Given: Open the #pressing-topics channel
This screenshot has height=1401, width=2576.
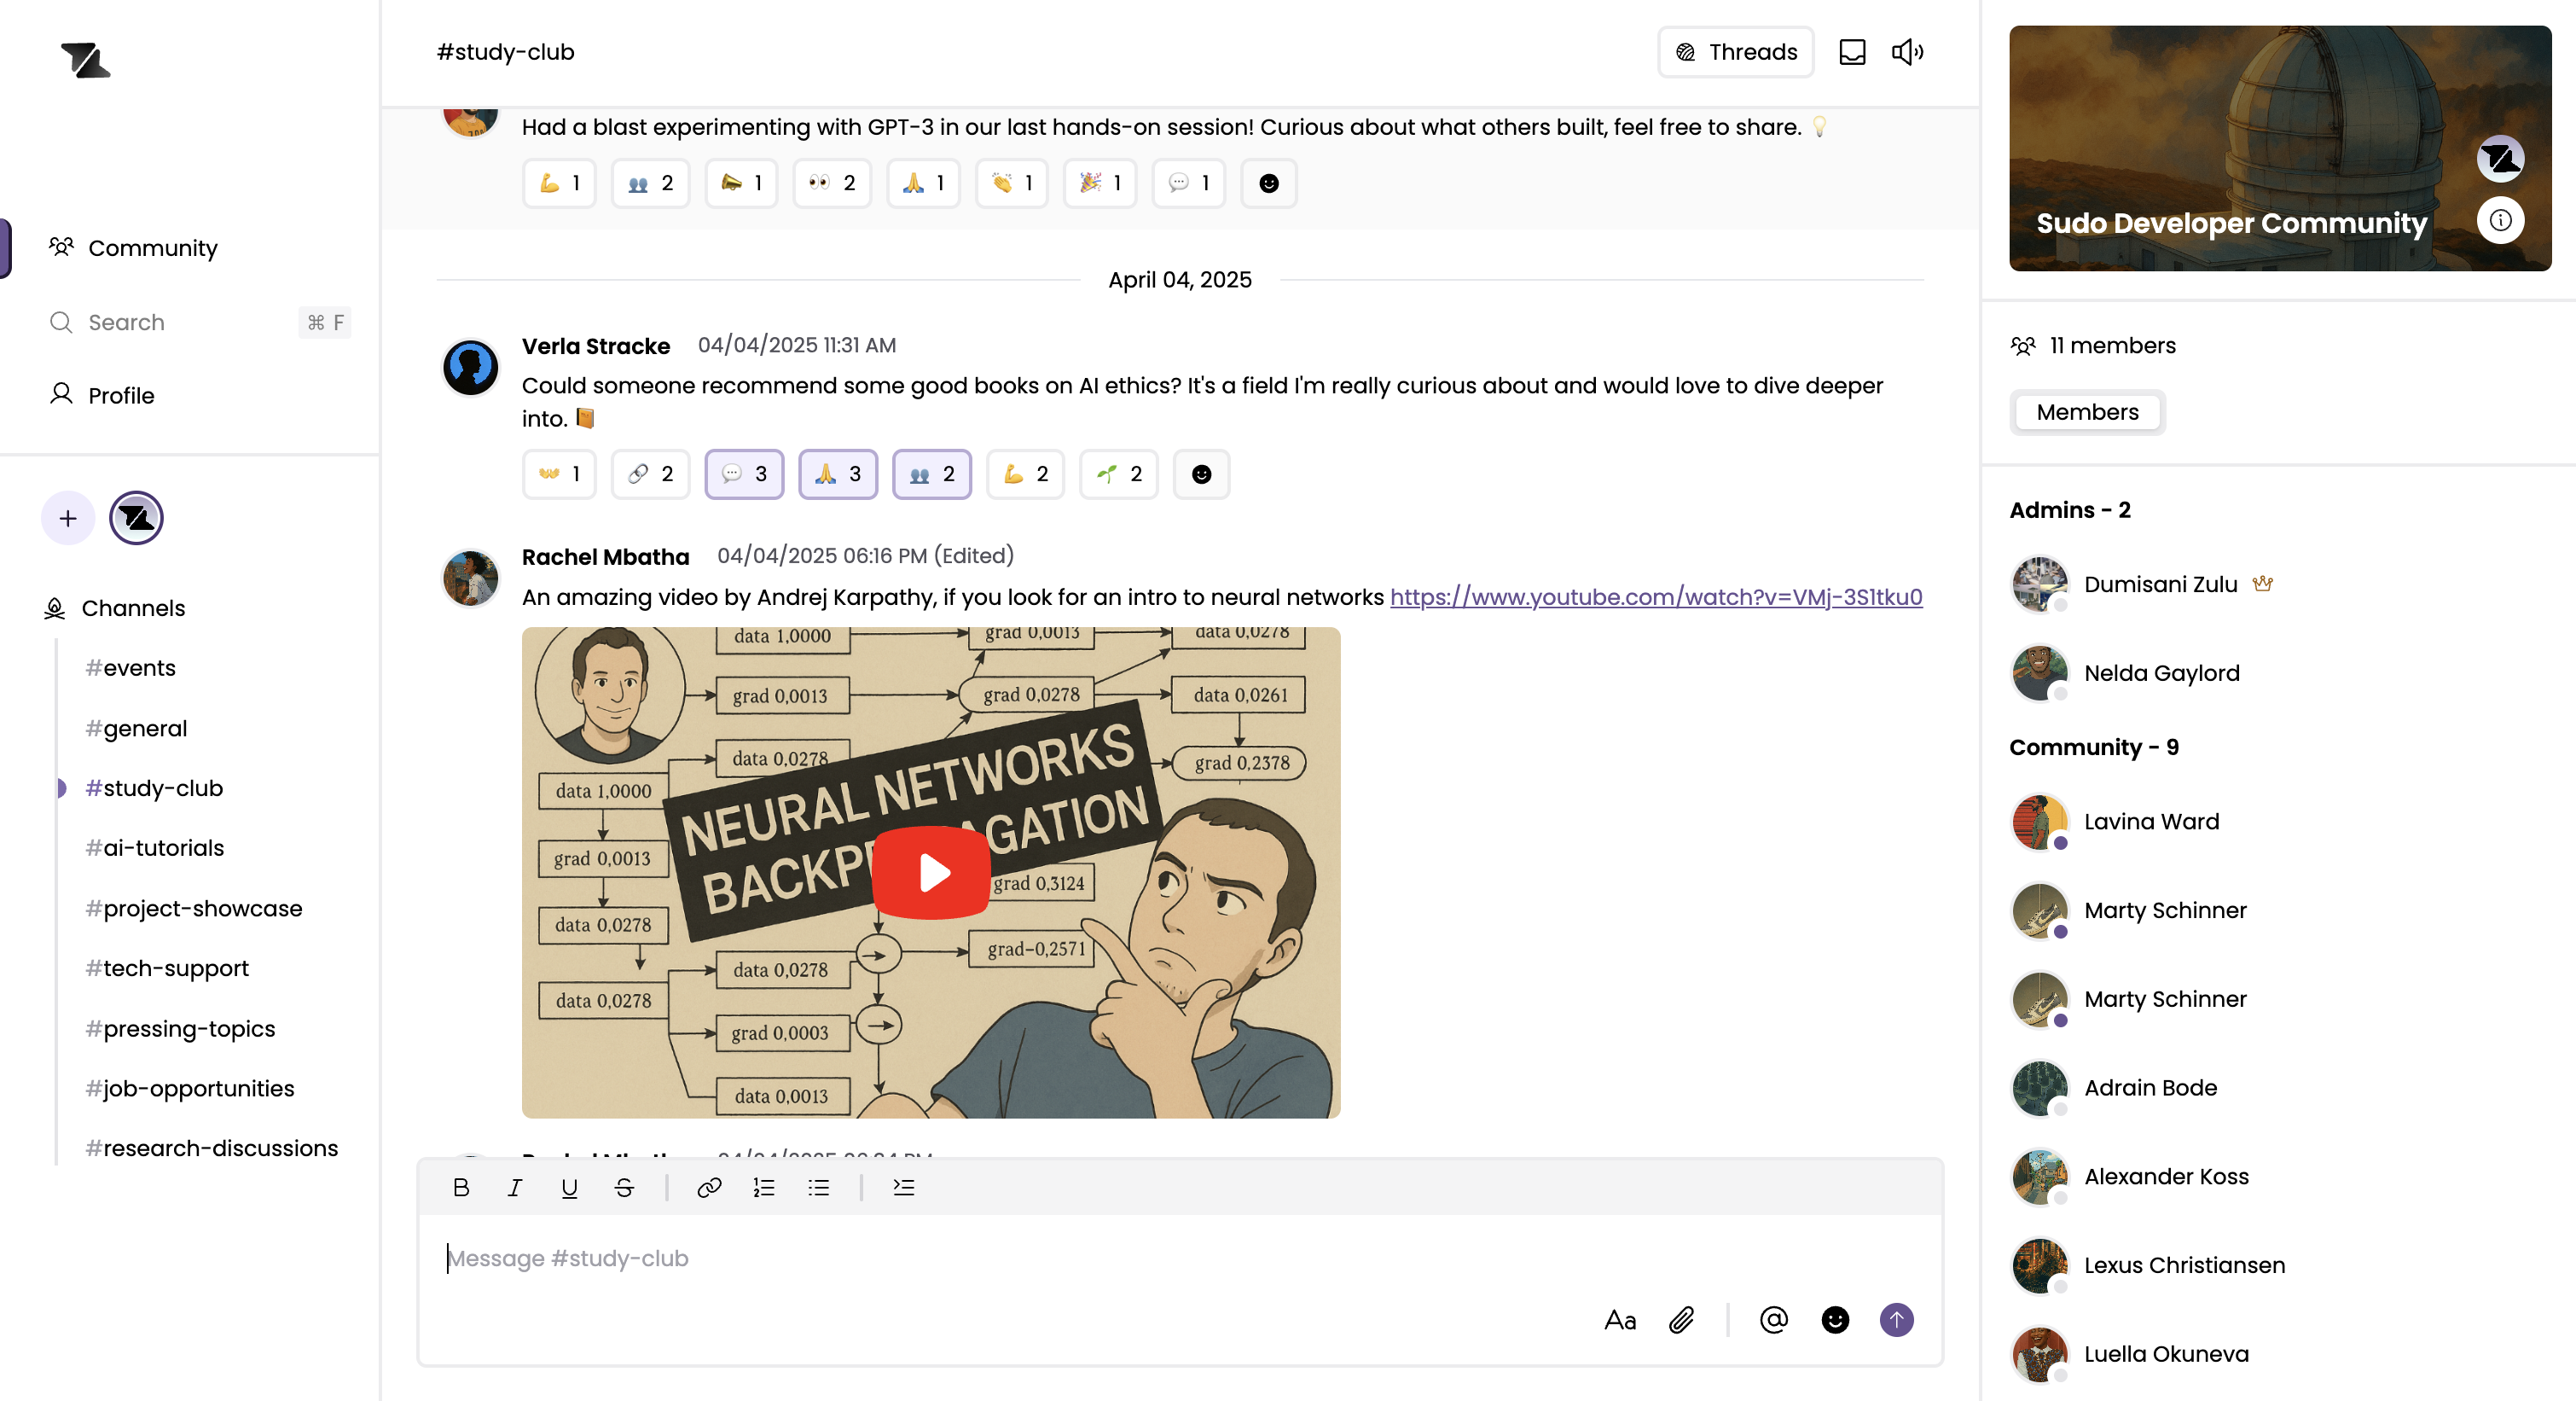Looking at the screenshot, I should click(x=180, y=1028).
